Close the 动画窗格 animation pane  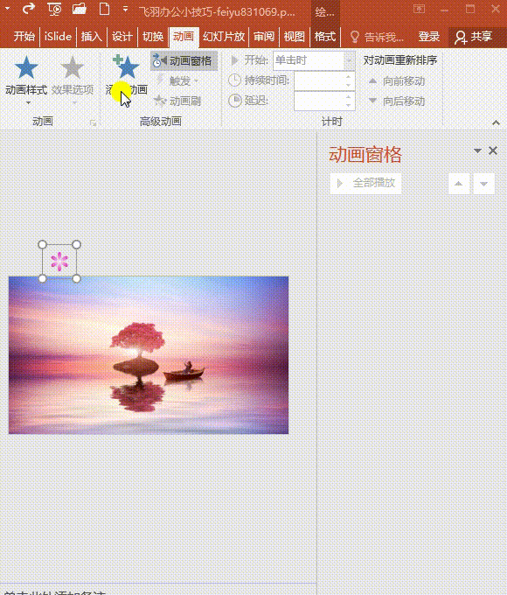(493, 150)
